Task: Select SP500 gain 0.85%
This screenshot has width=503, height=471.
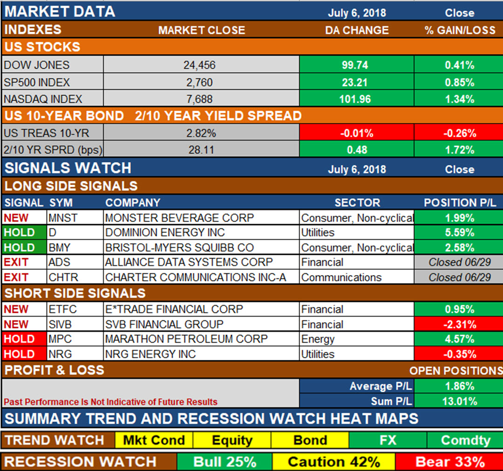Action: (460, 82)
